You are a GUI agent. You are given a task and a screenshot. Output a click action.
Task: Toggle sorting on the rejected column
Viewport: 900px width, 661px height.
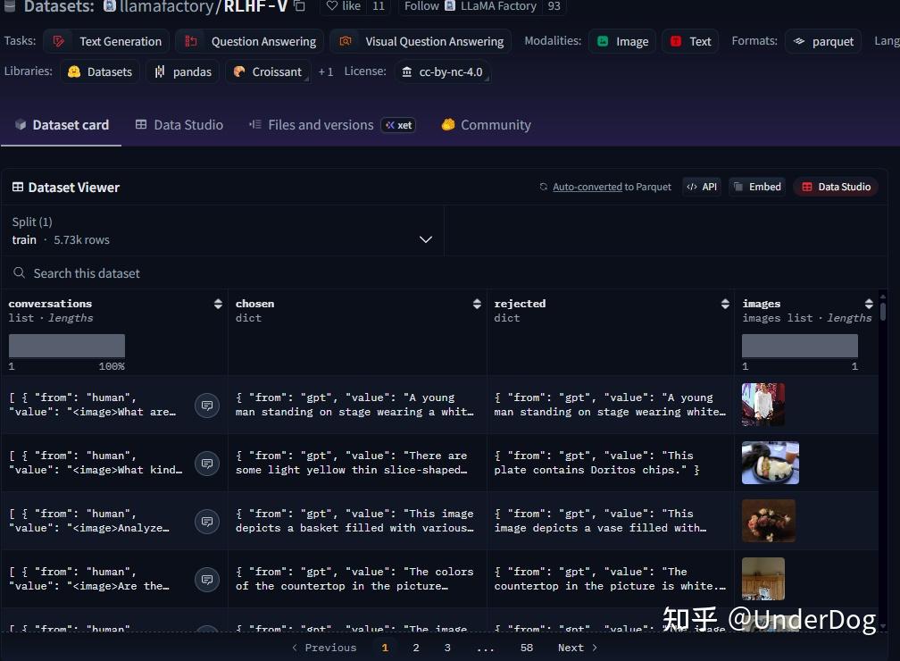[x=724, y=304]
